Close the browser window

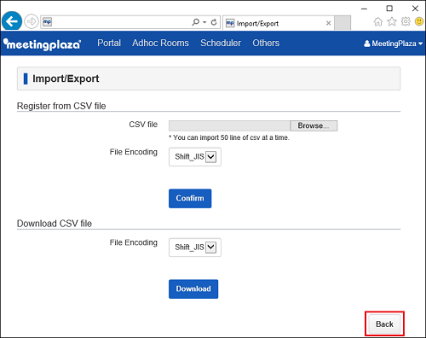(x=415, y=9)
